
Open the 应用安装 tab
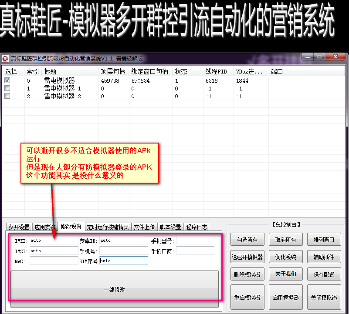tap(45, 227)
